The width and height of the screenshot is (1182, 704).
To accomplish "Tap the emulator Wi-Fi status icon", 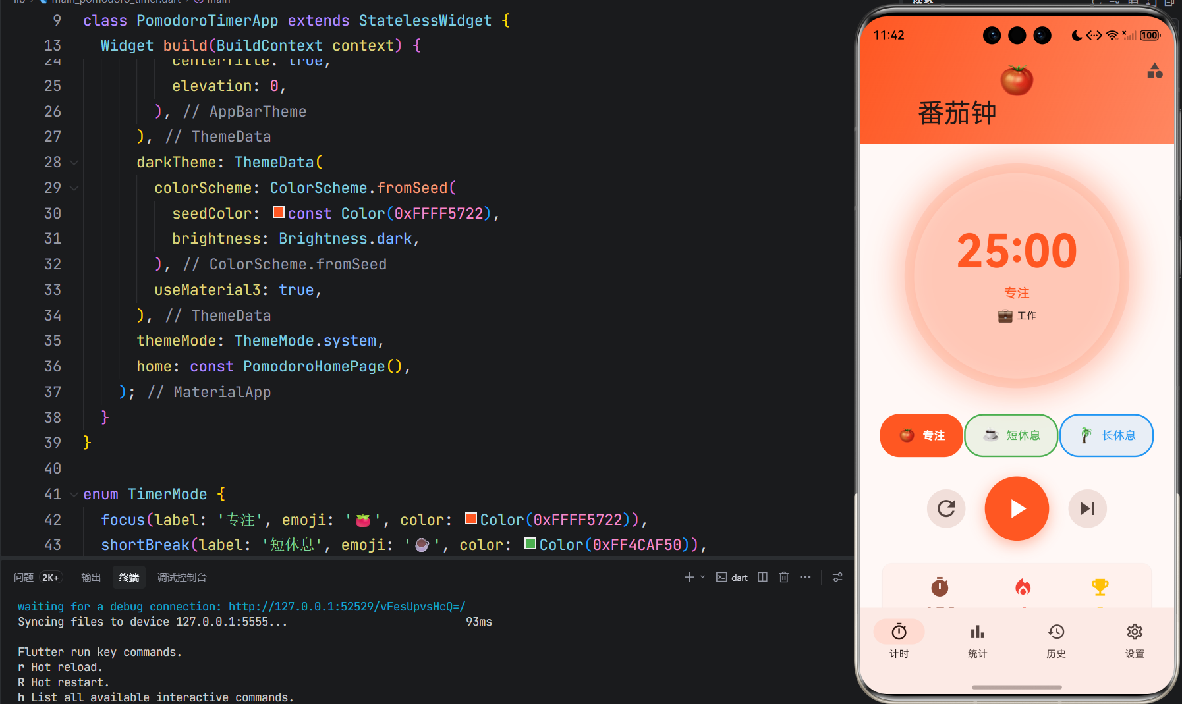I will (1112, 36).
